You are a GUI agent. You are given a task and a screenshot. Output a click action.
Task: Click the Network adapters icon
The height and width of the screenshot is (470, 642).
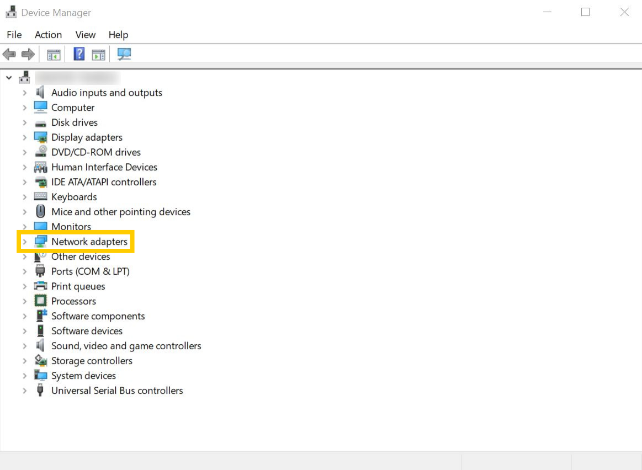[x=40, y=242]
